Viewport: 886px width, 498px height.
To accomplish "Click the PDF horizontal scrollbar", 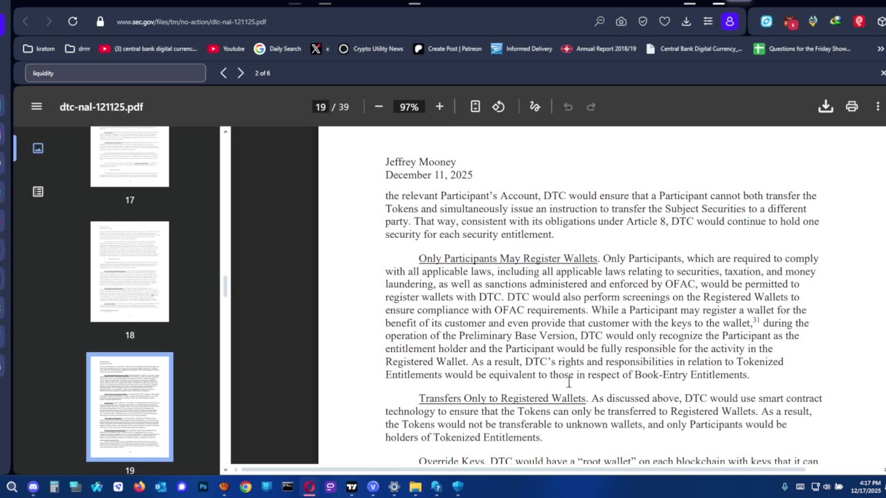I will point(523,470).
